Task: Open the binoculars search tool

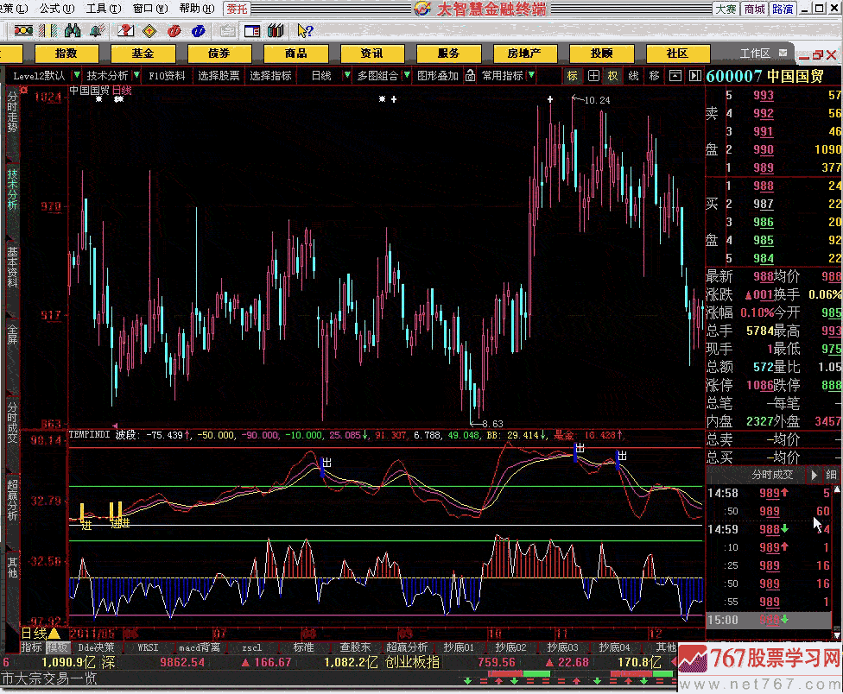Action: pos(73,30)
